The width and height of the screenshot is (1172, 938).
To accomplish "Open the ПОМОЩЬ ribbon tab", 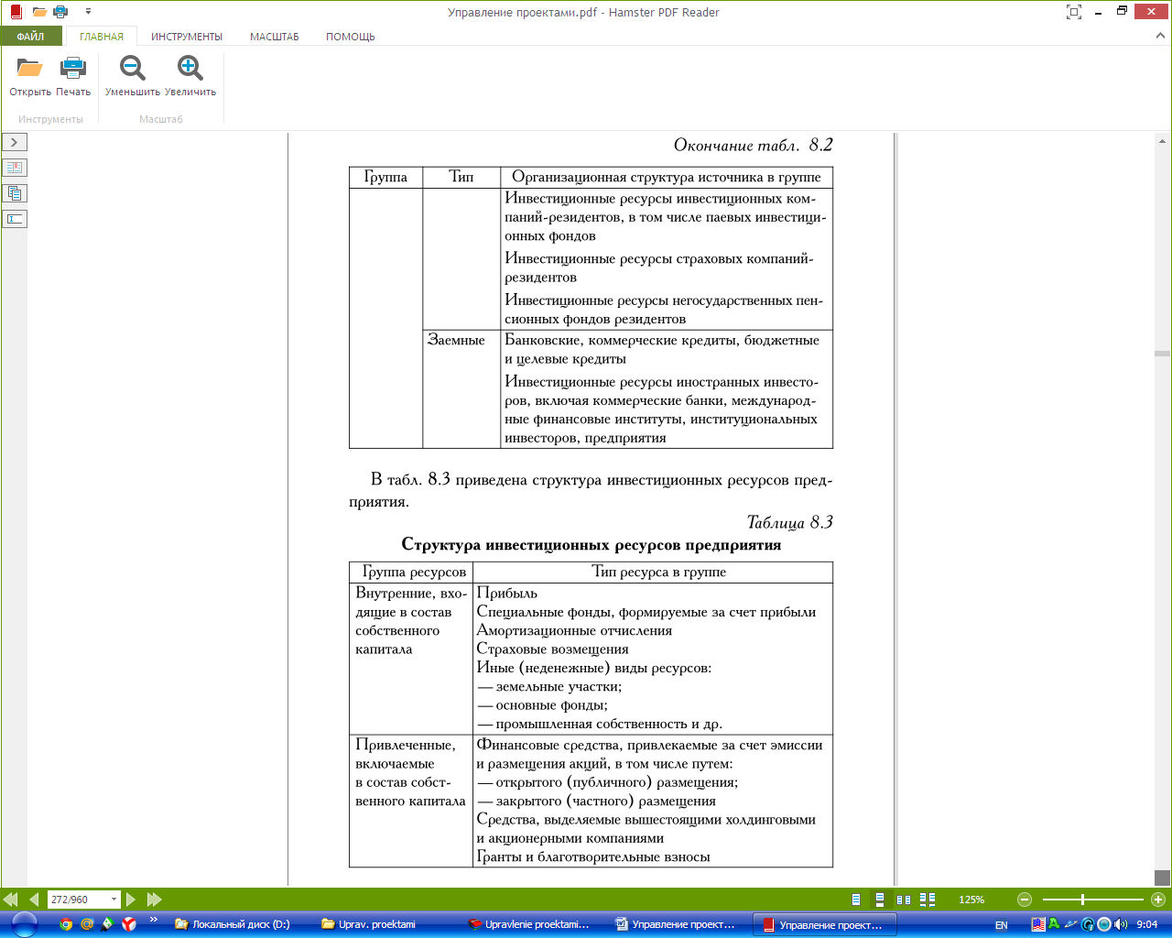I will pyautogui.click(x=351, y=37).
